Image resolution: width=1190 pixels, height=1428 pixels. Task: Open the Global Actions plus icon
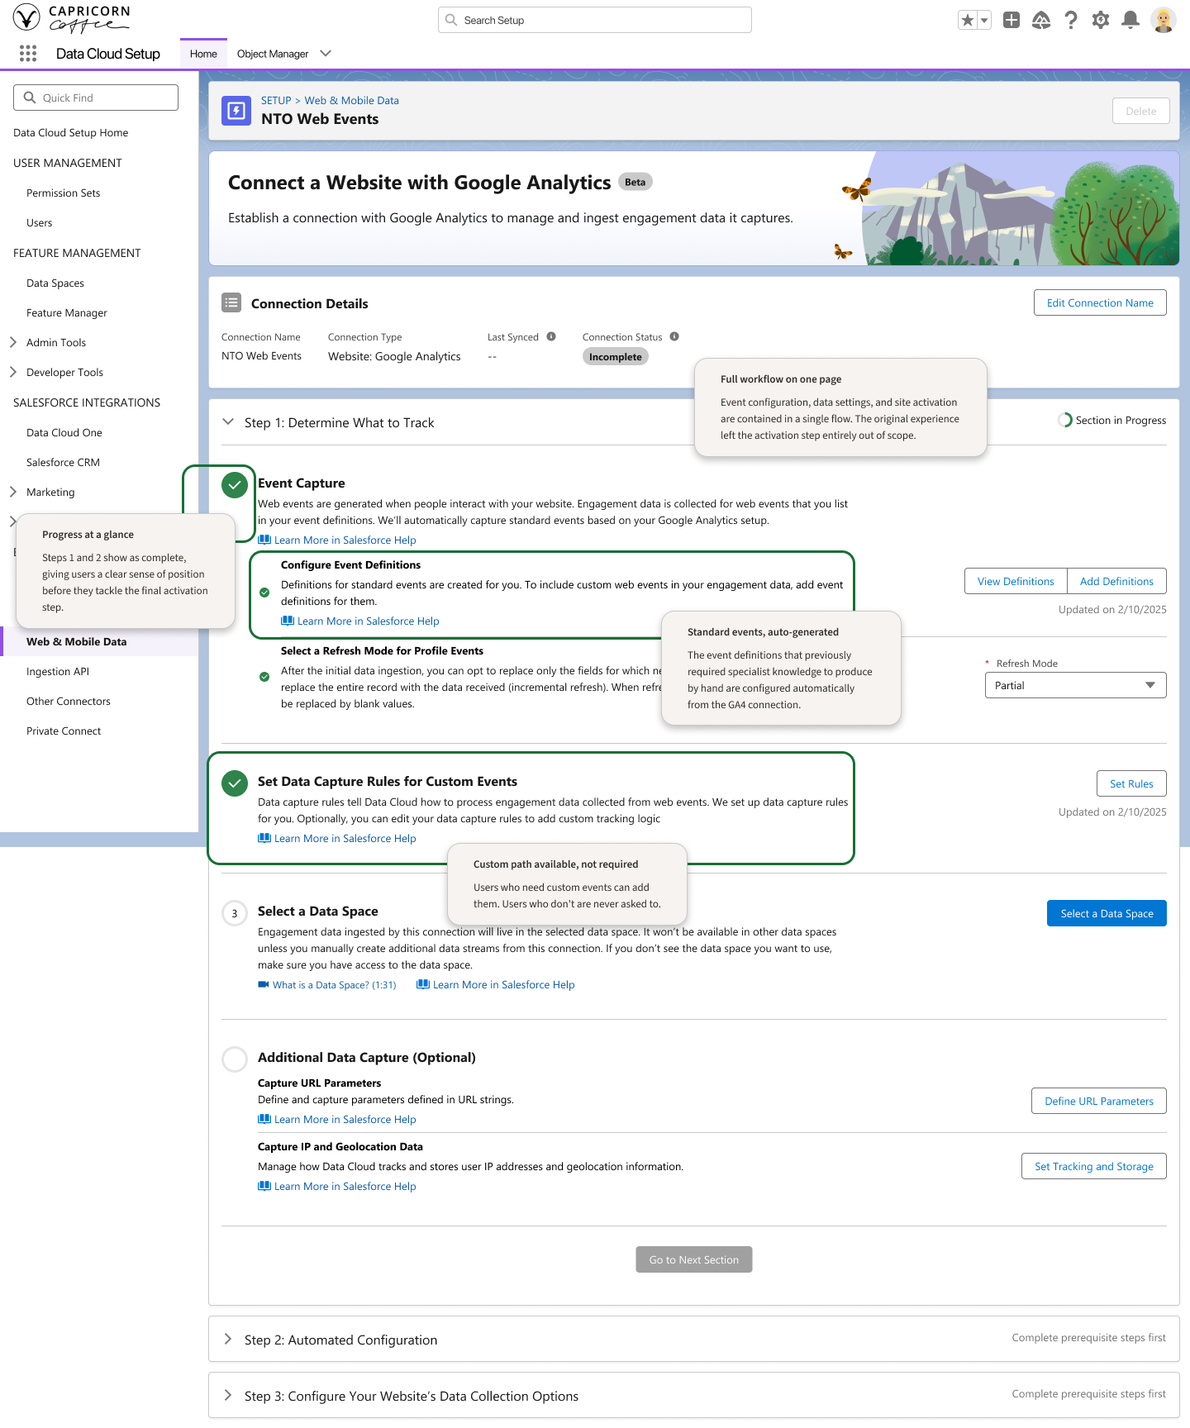tap(1011, 20)
